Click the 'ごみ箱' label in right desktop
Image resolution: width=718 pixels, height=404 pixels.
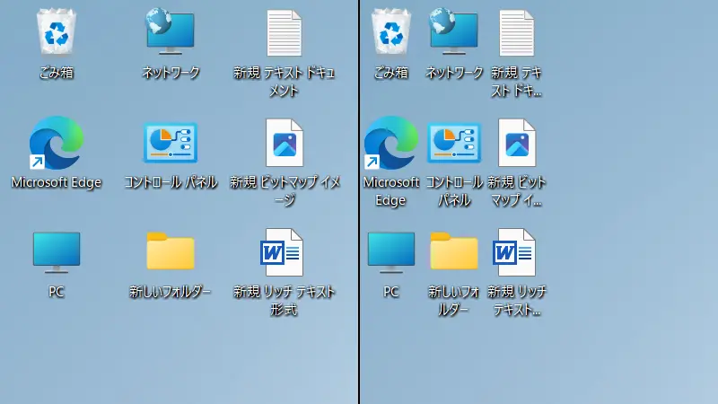click(x=391, y=73)
